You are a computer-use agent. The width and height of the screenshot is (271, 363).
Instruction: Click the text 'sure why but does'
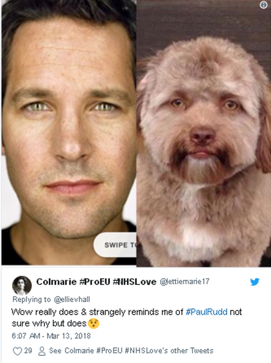click(x=49, y=323)
